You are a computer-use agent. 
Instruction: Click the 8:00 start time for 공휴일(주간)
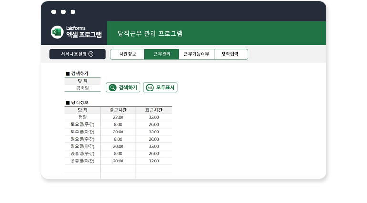click(118, 153)
